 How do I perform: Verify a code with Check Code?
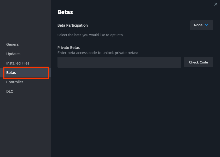[198, 62]
